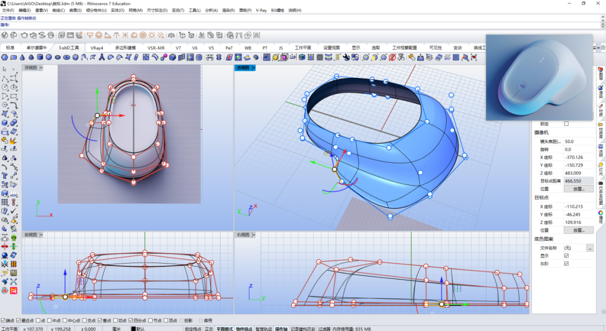Open the 前视图 viewport dropdown arrow

click(42, 235)
